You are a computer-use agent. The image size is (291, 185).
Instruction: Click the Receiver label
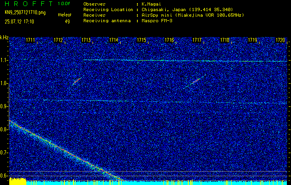point(94,15)
